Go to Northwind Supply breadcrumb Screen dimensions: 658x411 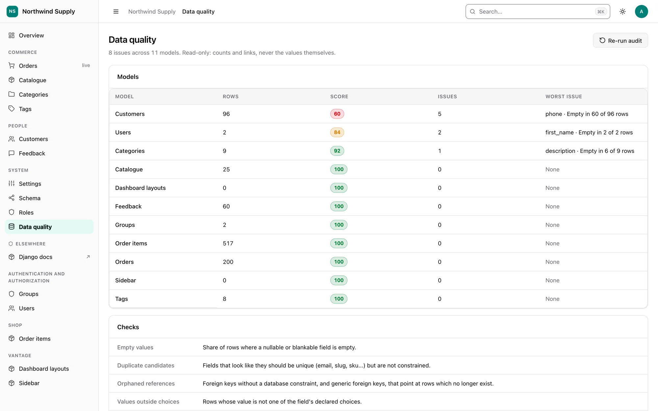152,12
